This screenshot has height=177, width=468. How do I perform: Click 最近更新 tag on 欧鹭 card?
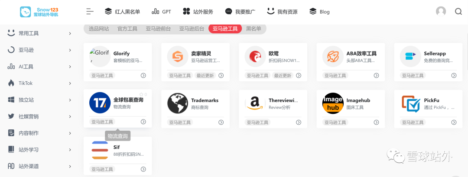283,75
